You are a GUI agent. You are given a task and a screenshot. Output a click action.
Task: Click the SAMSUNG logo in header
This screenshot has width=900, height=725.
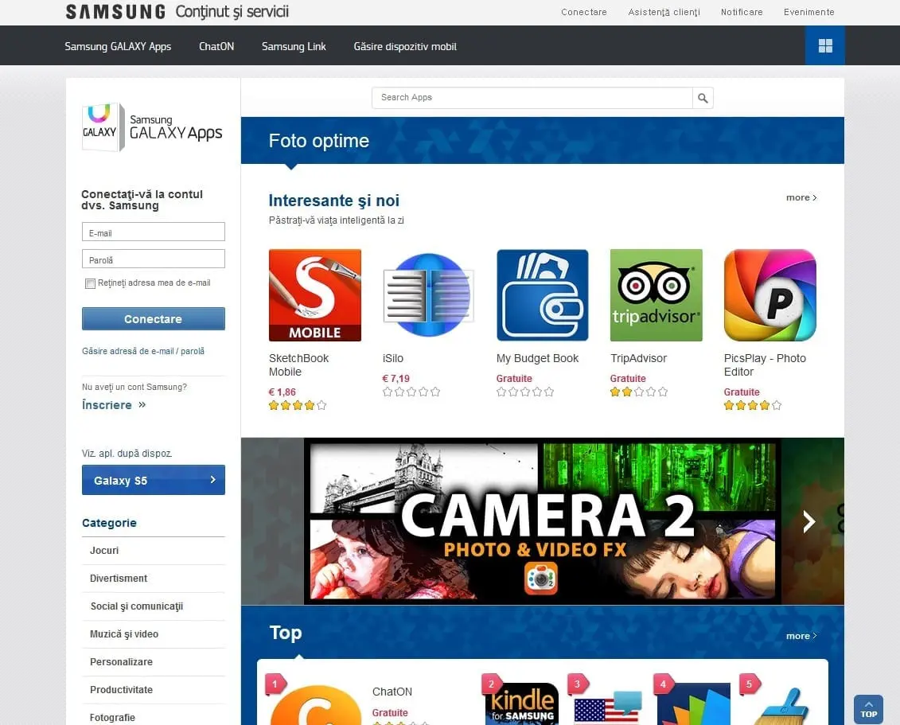(115, 11)
